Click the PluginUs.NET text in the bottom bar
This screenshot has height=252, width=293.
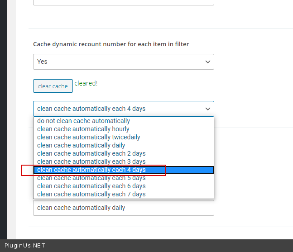(25, 246)
